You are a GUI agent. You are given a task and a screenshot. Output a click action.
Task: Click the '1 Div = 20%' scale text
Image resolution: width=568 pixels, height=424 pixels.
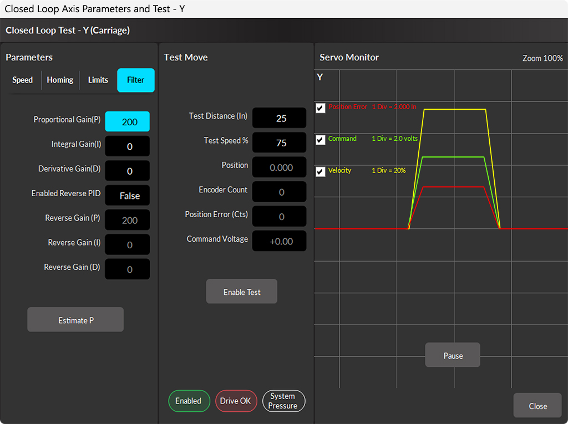tap(389, 170)
